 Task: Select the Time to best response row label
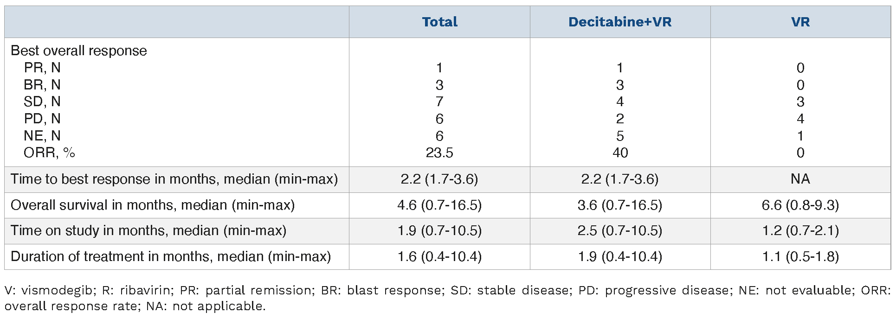point(174,179)
